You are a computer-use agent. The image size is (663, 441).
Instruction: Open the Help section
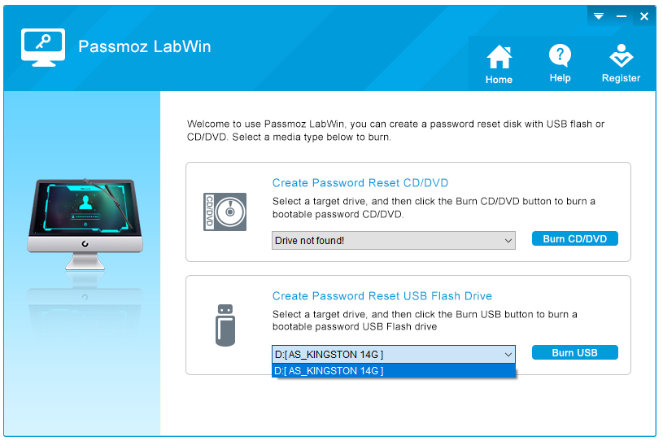point(560,63)
